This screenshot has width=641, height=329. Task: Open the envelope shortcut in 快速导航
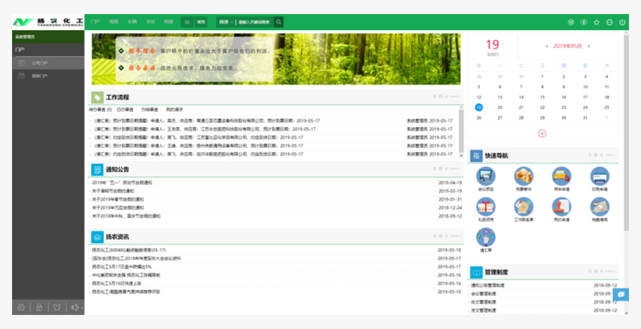tap(599, 206)
